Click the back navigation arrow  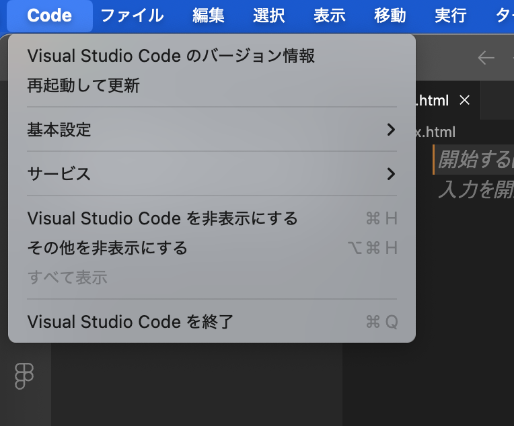click(486, 58)
